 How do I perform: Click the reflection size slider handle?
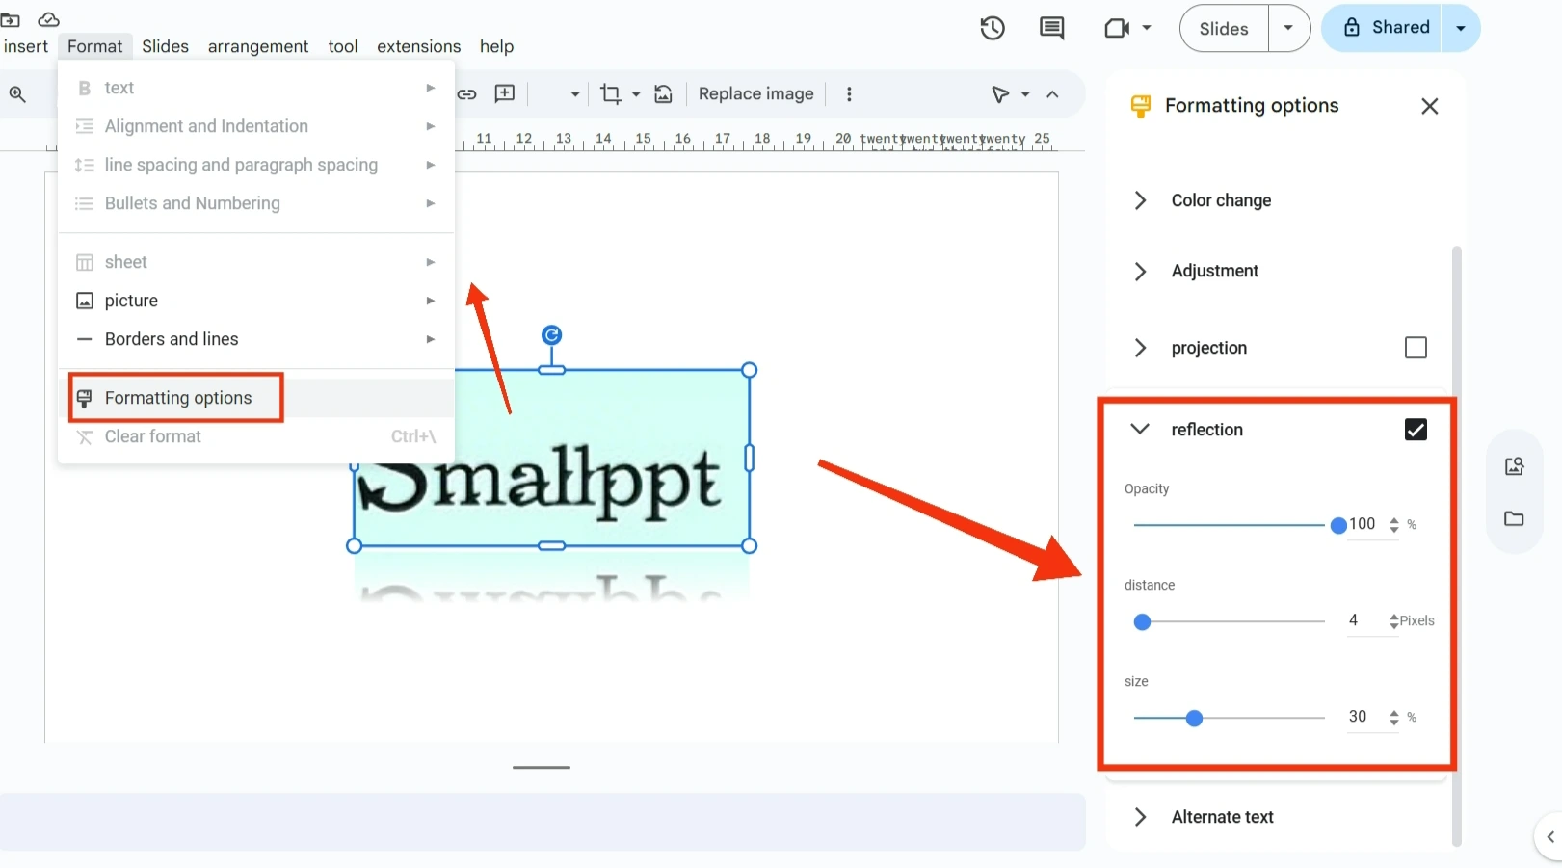(1194, 719)
